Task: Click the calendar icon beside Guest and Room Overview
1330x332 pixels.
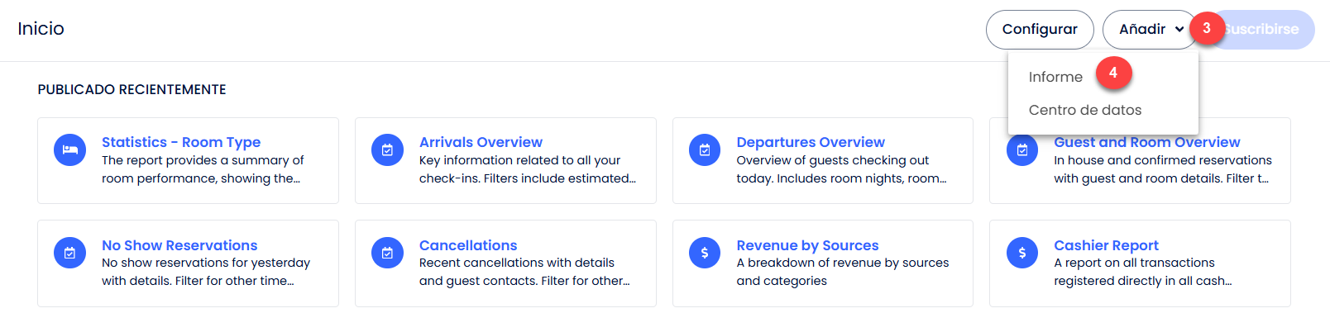Action: click(x=1022, y=150)
